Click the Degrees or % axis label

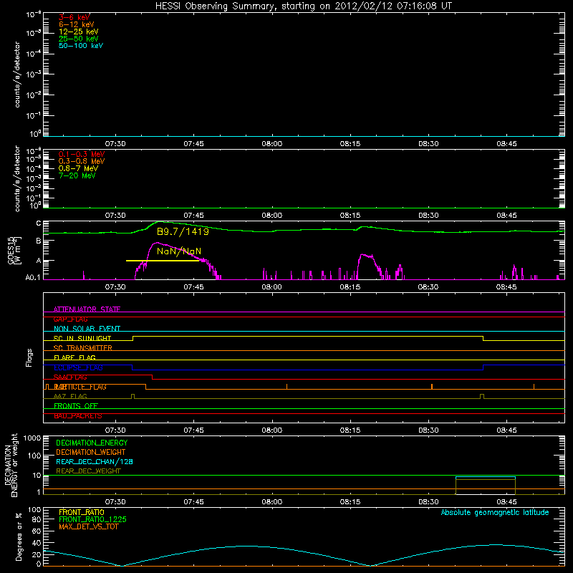[x=19, y=537]
